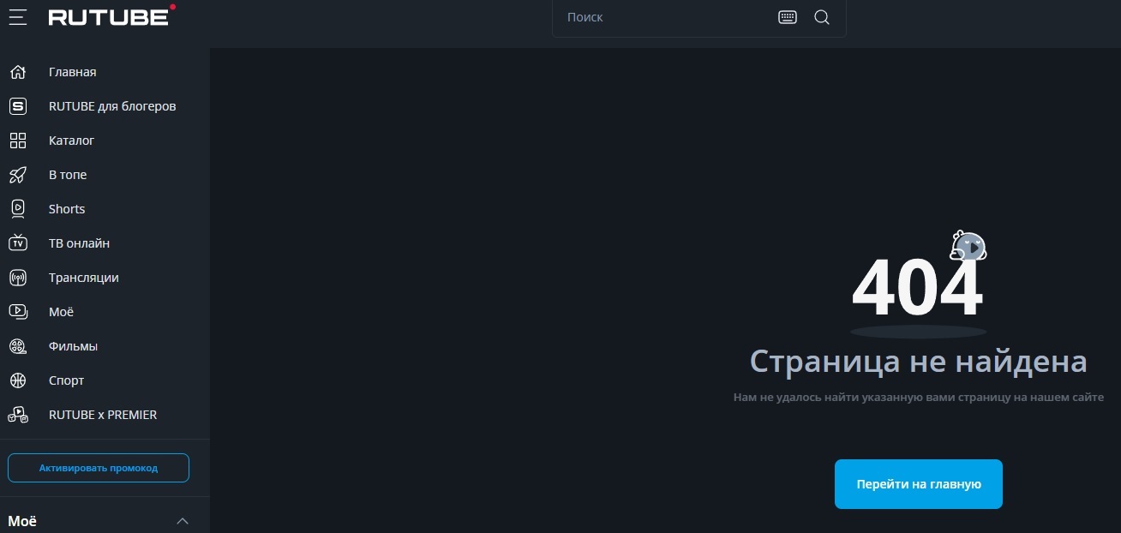The image size is (1121, 533).
Task: Collapse the Моё section chevron
Action: pyautogui.click(x=182, y=521)
